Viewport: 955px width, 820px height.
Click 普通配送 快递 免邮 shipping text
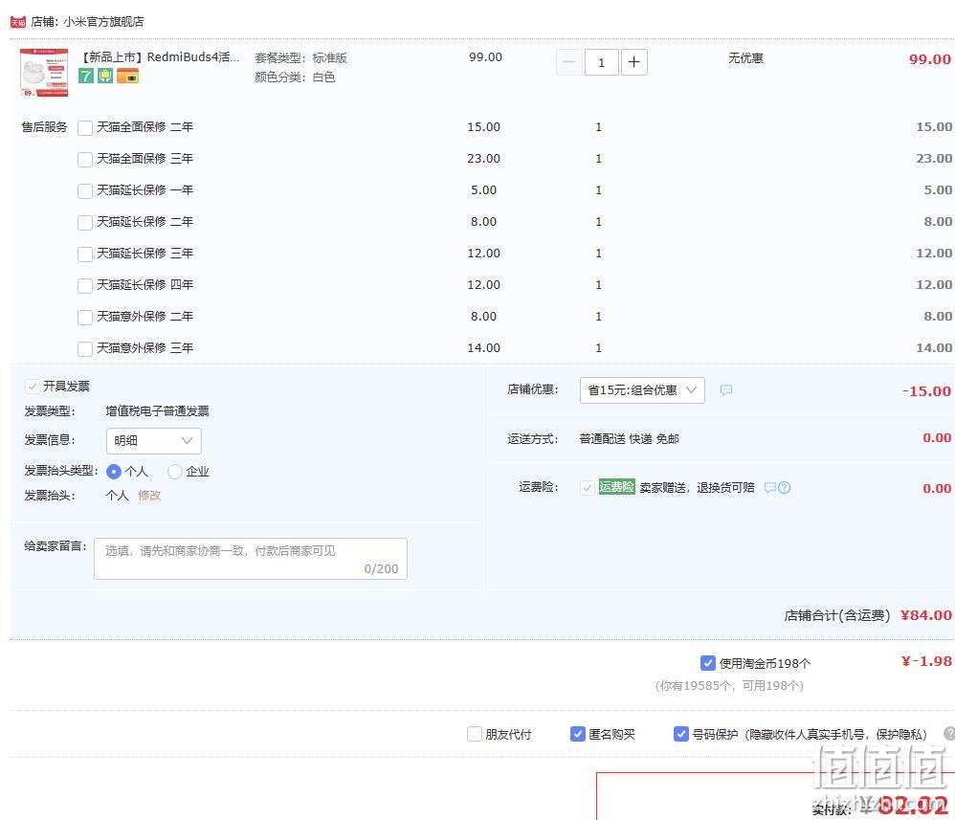click(x=629, y=438)
